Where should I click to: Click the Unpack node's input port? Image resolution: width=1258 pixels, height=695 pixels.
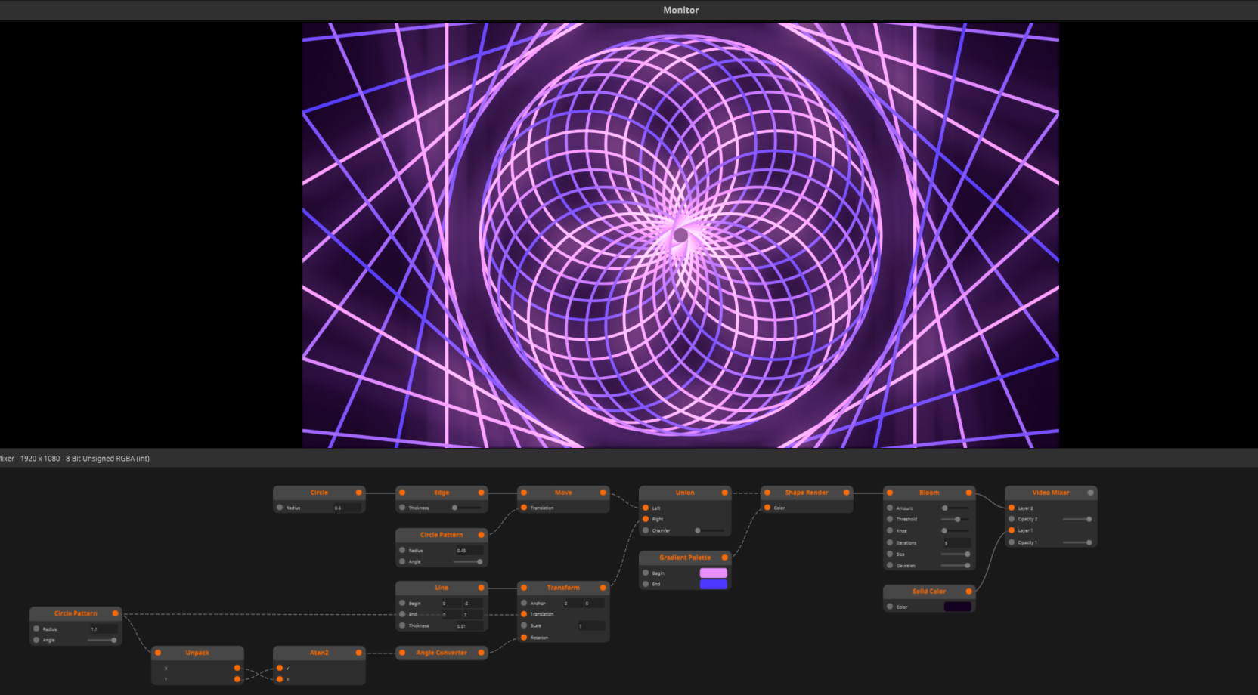coord(158,653)
